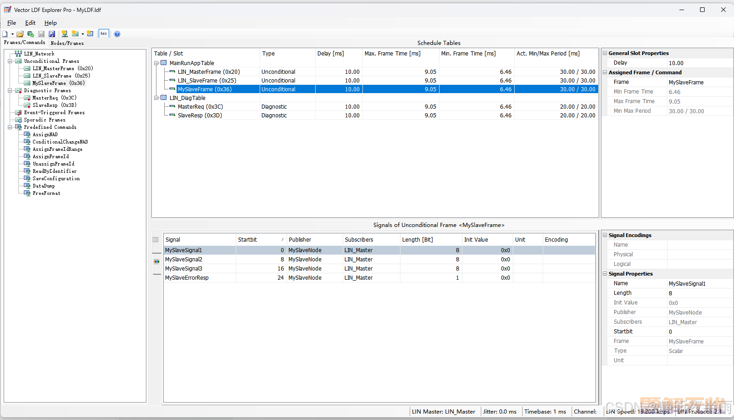Screen dimensions: 734x420
Task: Collapse the Predefined Commands tree node
Action: click(10, 127)
